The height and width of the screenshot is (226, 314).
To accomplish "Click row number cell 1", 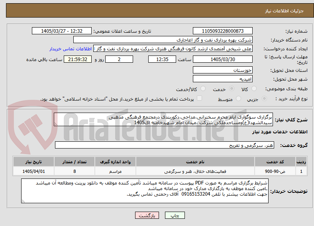I will click(301, 171).
